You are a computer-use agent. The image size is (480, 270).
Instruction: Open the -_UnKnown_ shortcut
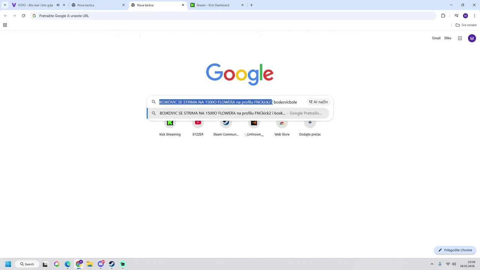254,128
